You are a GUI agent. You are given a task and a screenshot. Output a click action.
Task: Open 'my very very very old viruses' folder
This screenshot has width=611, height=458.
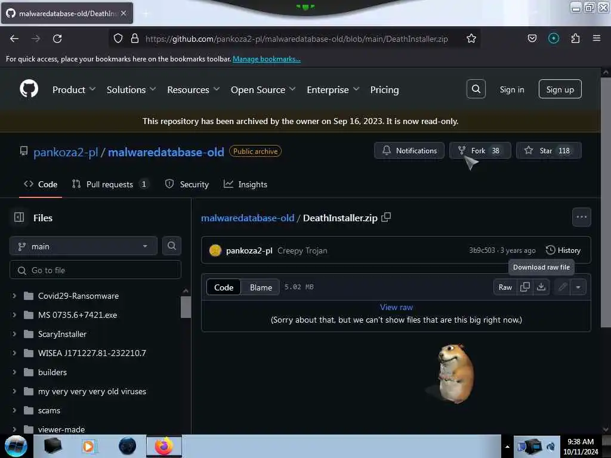(x=92, y=391)
